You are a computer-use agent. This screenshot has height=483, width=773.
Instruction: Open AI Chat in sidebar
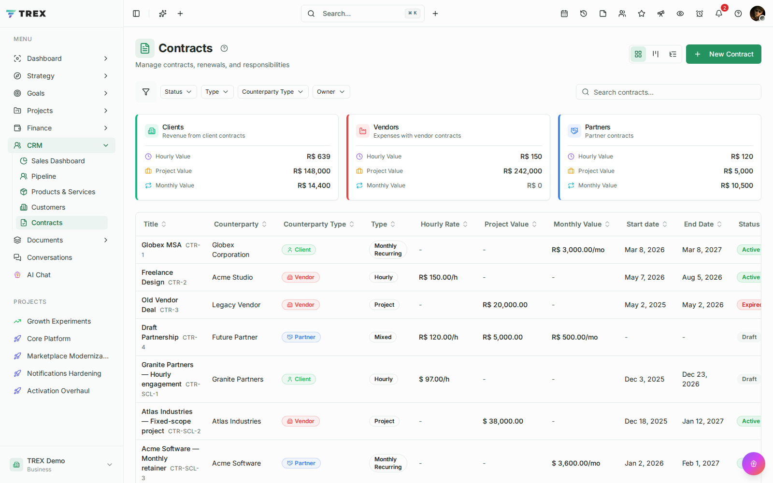click(x=61, y=275)
